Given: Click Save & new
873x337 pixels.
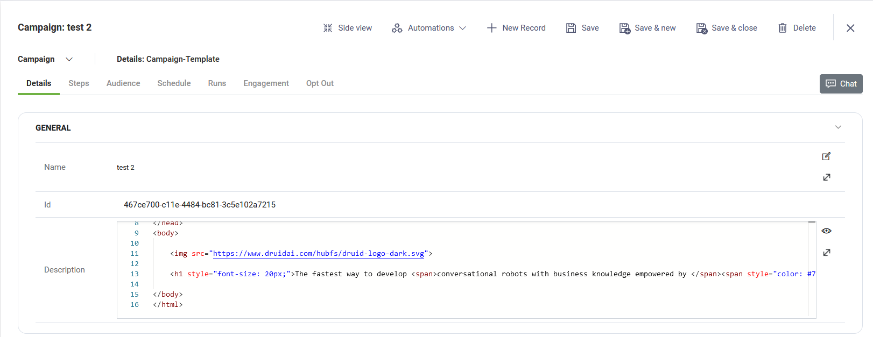Looking at the screenshot, I should point(647,28).
